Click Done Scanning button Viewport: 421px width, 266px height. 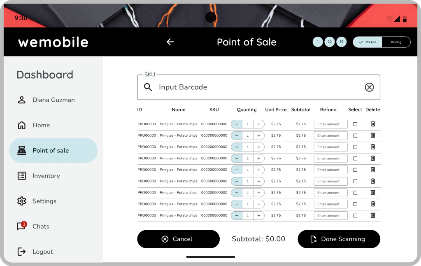pos(339,239)
